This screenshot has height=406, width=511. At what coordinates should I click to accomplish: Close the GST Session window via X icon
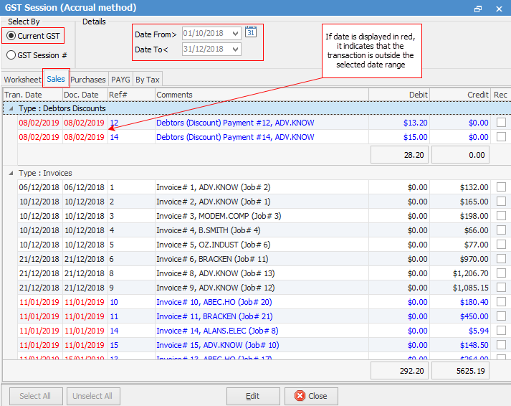[x=498, y=9]
